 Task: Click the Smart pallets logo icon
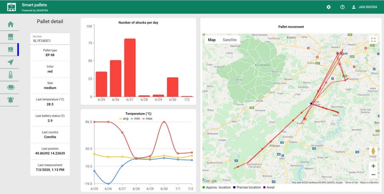pyautogui.click(x=12, y=7)
